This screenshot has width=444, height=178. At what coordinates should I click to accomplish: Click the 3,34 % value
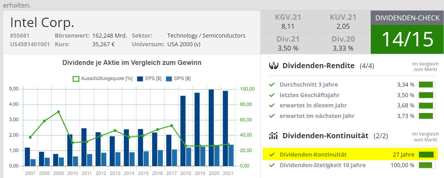[x=406, y=85]
